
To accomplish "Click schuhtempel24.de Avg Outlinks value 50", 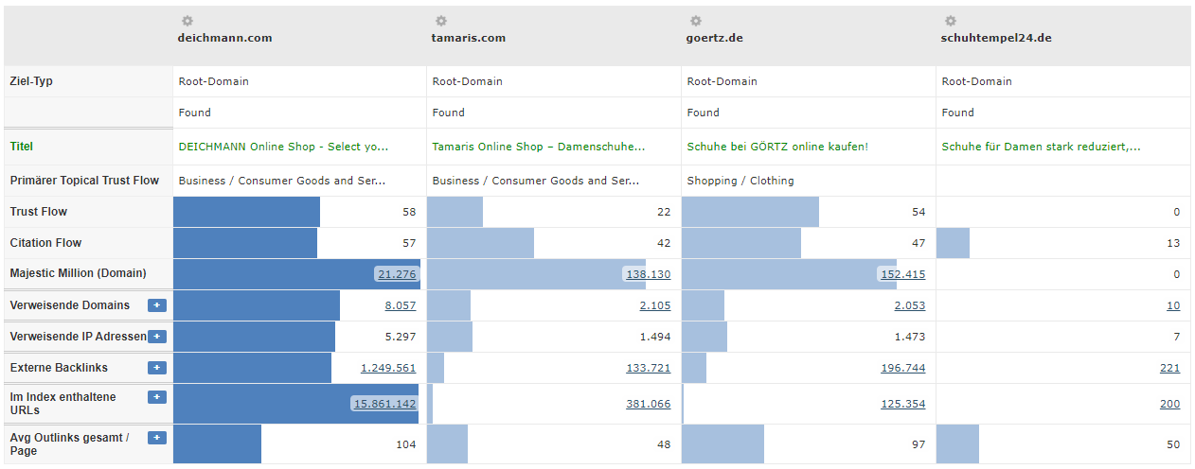I will 1173,444.
